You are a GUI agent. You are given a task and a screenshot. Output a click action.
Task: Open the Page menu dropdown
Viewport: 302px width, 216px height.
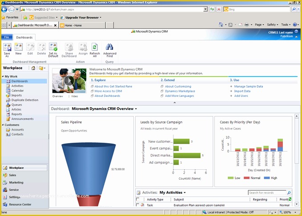(259, 24)
